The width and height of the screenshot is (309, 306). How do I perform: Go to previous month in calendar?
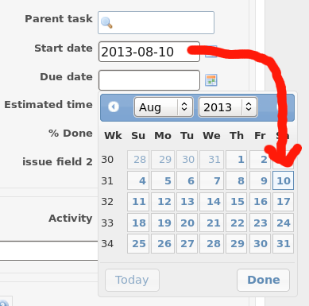[114, 107]
